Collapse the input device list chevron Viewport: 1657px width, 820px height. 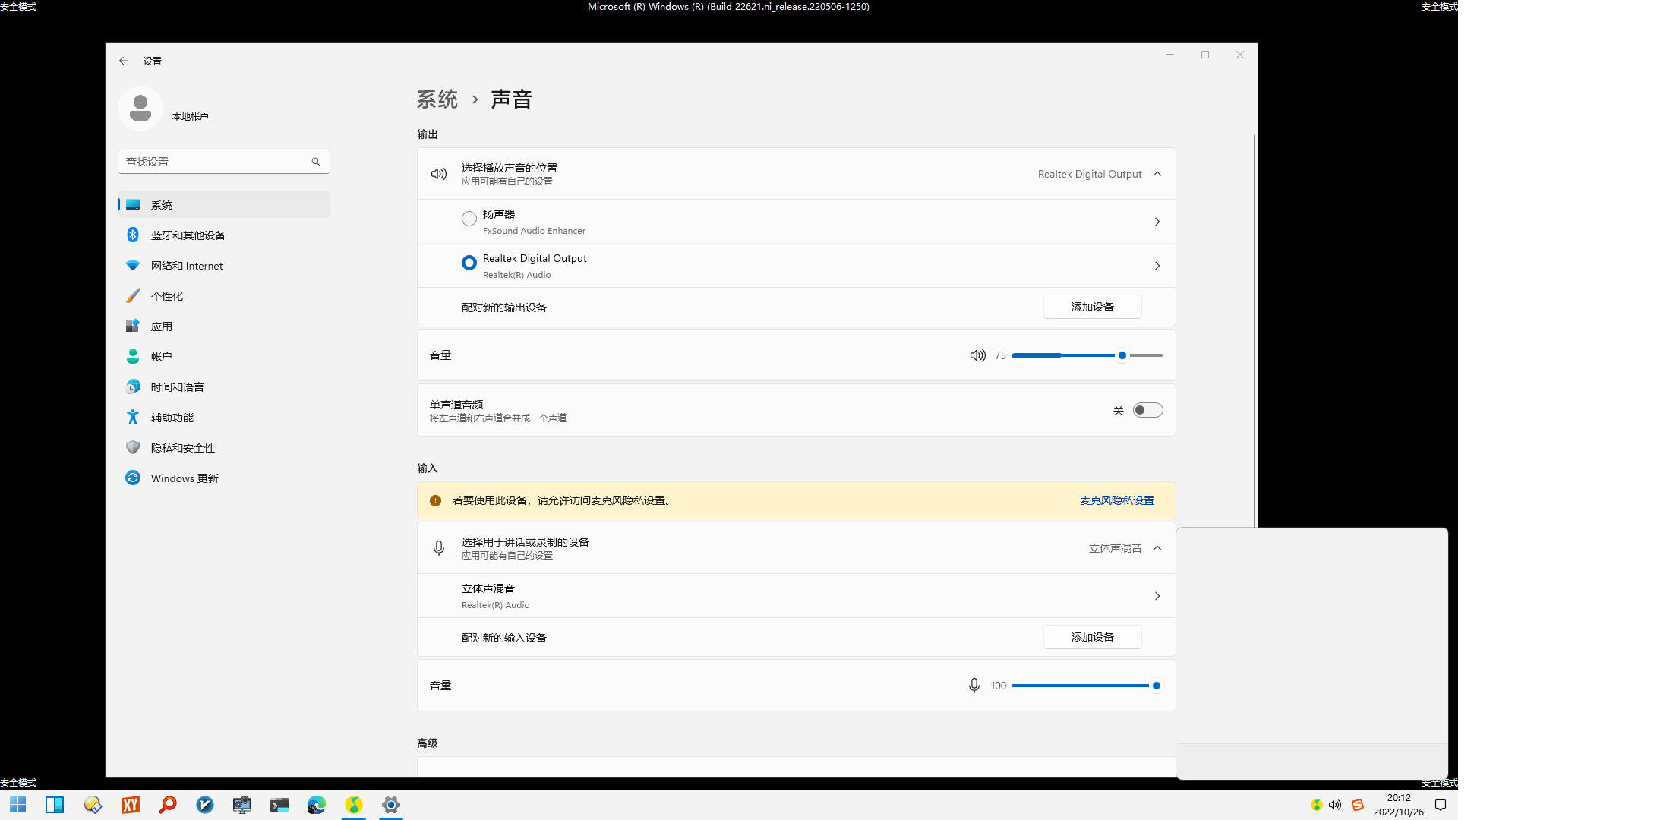click(1157, 548)
